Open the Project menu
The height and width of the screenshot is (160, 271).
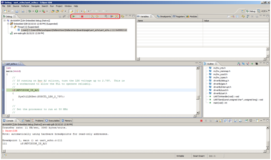[x=59, y=6]
